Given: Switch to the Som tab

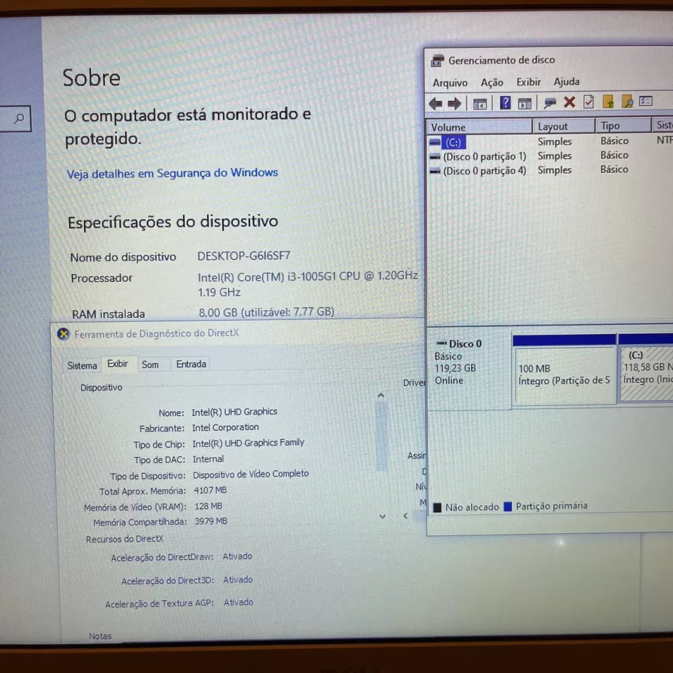Looking at the screenshot, I should click(x=150, y=365).
